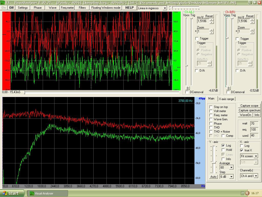Uncheck the Y-axis Log checkbox
Viewport: 262px width, 197px height.
tap(223, 145)
